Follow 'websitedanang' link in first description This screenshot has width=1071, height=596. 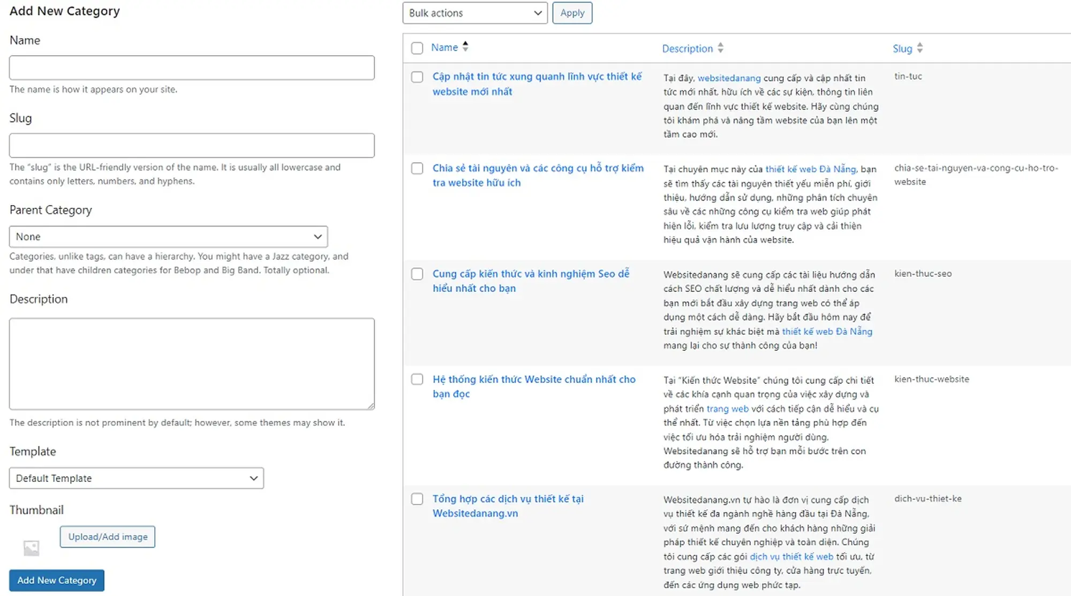tap(729, 78)
